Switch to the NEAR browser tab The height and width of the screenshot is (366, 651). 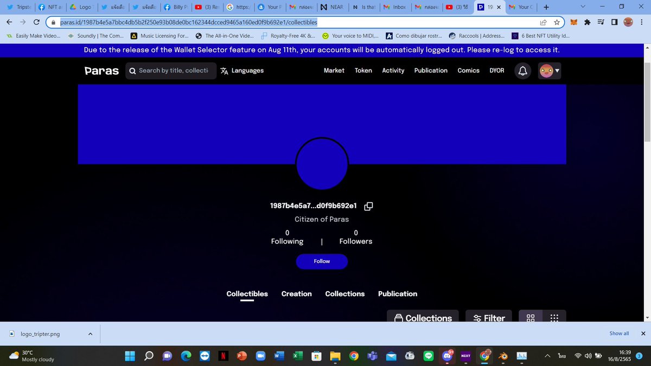point(332,7)
